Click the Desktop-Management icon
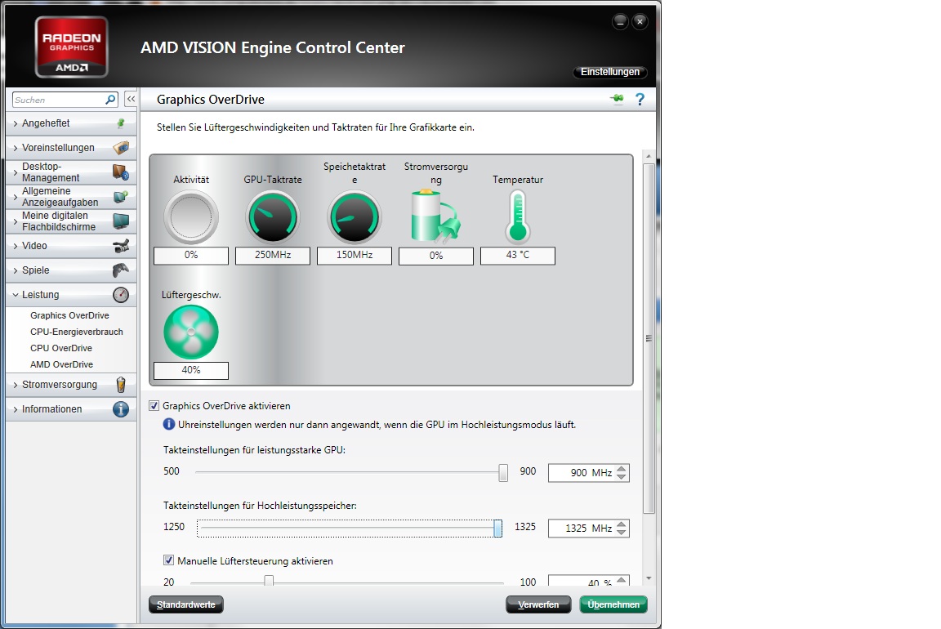Image resolution: width=941 pixels, height=629 pixels. coord(121,172)
